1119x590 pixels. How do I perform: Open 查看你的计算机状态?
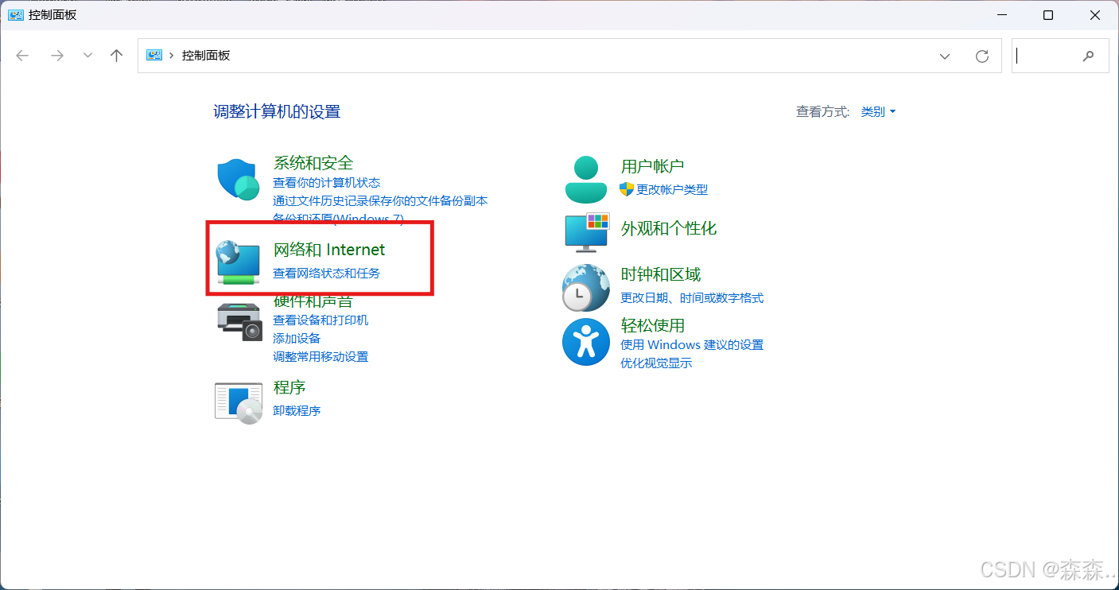[327, 183]
